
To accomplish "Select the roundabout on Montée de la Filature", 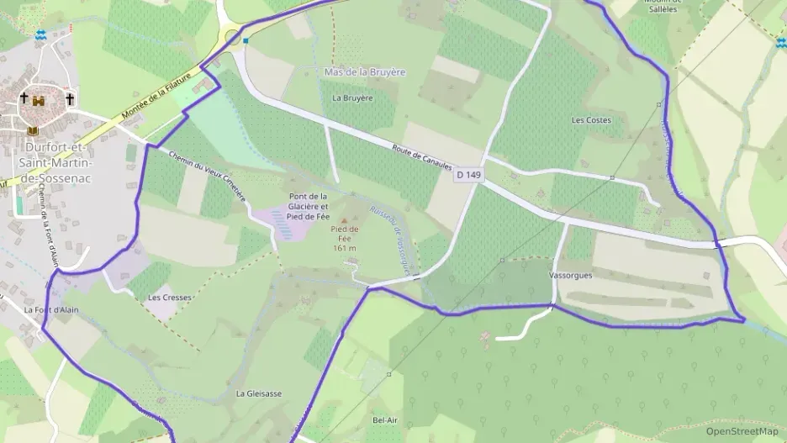I will [232, 37].
